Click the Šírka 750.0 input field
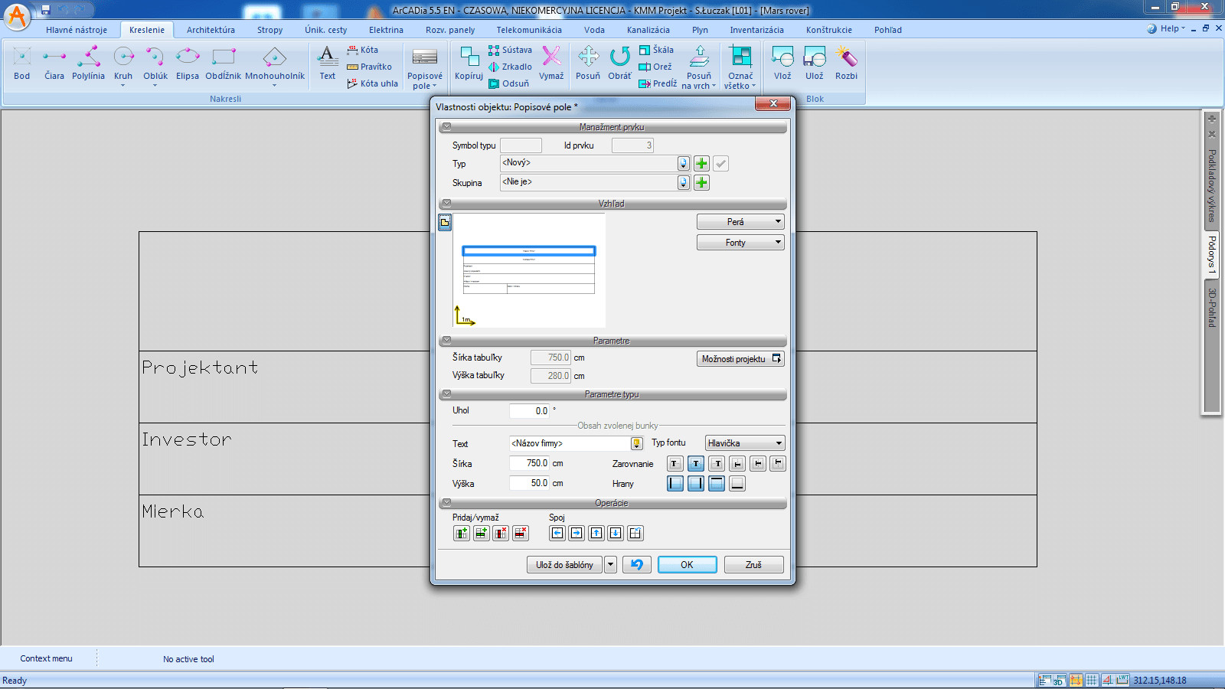The width and height of the screenshot is (1225, 689). [529, 463]
